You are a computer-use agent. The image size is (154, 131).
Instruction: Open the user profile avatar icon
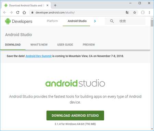[143, 12]
